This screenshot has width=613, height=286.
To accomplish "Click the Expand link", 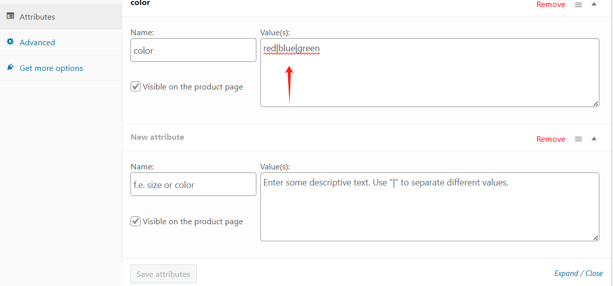I will 566,273.
